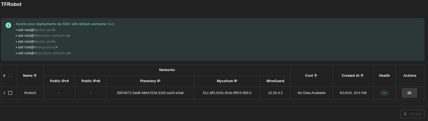428x121 pixels.
Task: Click the info icon in SSH banner
Action: (x=8, y=25)
